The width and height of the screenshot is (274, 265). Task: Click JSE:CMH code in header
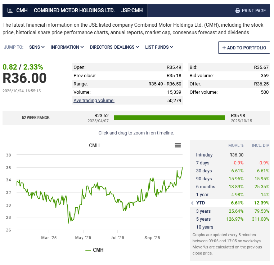click(x=132, y=10)
